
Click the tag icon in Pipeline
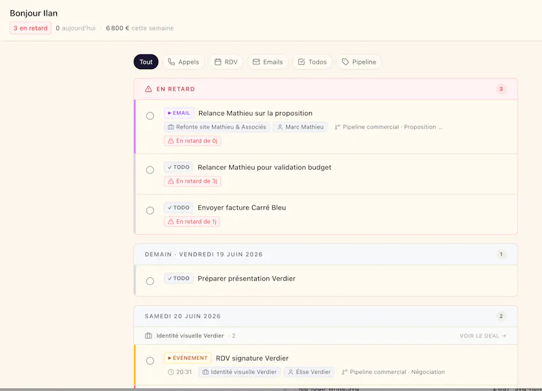(346, 62)
